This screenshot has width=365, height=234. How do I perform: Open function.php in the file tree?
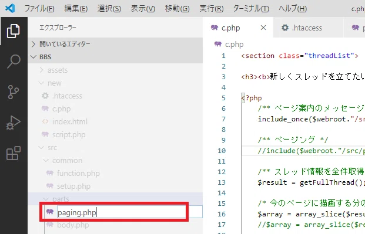(78, 173)
